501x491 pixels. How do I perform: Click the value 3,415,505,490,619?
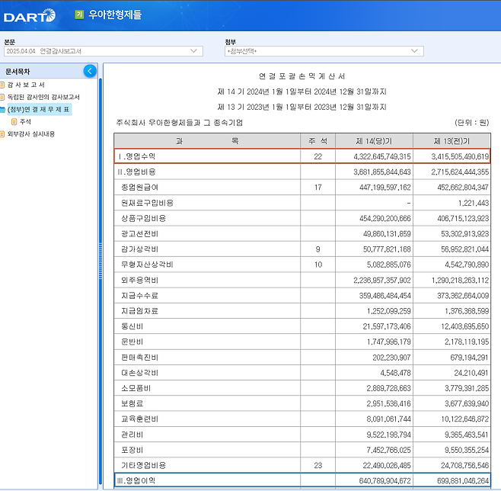click(460, 156)
